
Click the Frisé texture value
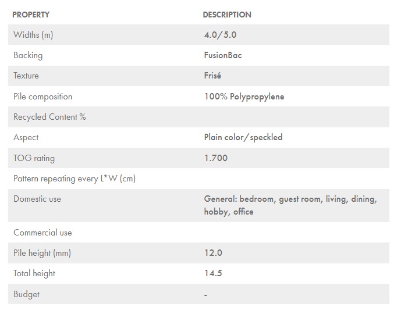[x=212, y=76]
